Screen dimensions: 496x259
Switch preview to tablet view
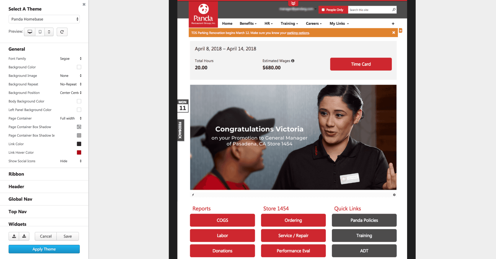(40, 32)
